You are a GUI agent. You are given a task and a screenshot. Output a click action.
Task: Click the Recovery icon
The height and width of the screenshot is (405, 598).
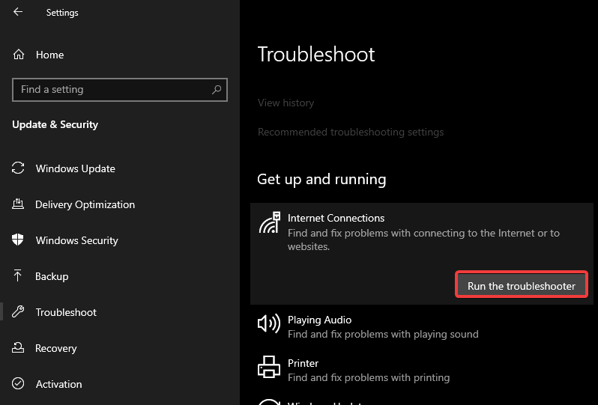pos(18,347)
